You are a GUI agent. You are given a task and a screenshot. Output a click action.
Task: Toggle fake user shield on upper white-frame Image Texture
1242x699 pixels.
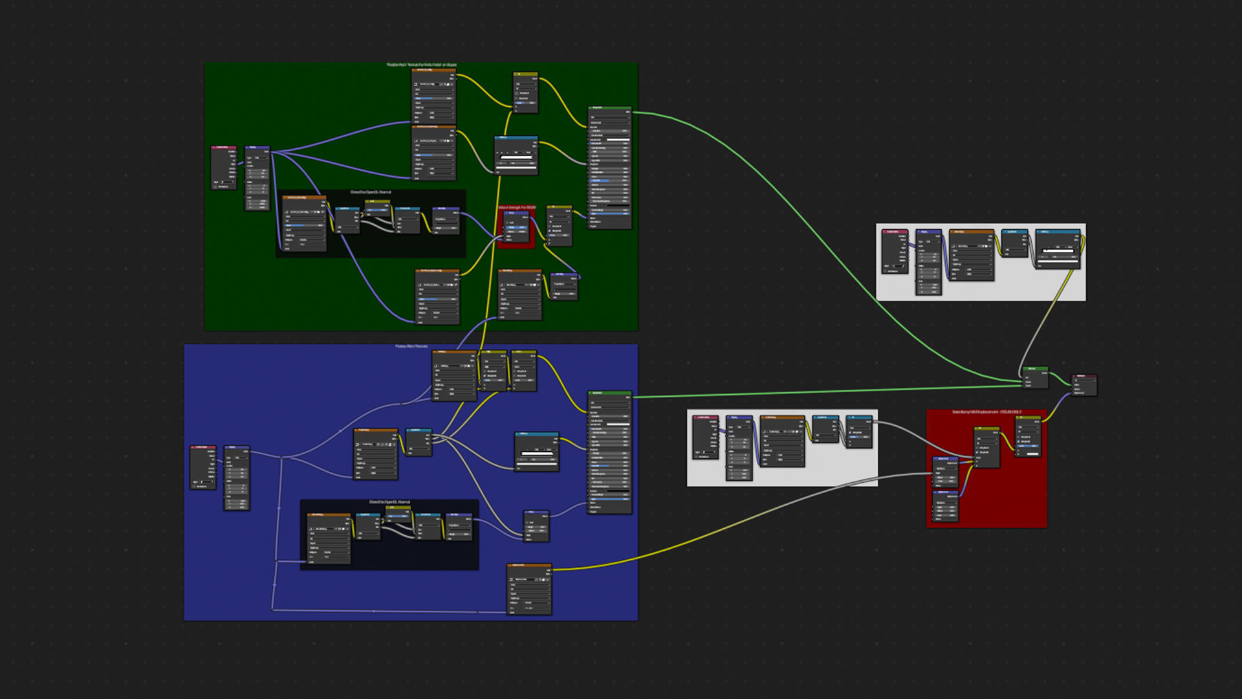(x=979, y=246)
